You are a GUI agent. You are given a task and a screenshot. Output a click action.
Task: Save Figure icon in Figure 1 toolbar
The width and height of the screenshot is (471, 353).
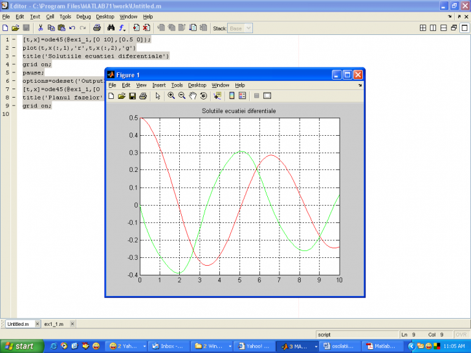click(132, 96)
